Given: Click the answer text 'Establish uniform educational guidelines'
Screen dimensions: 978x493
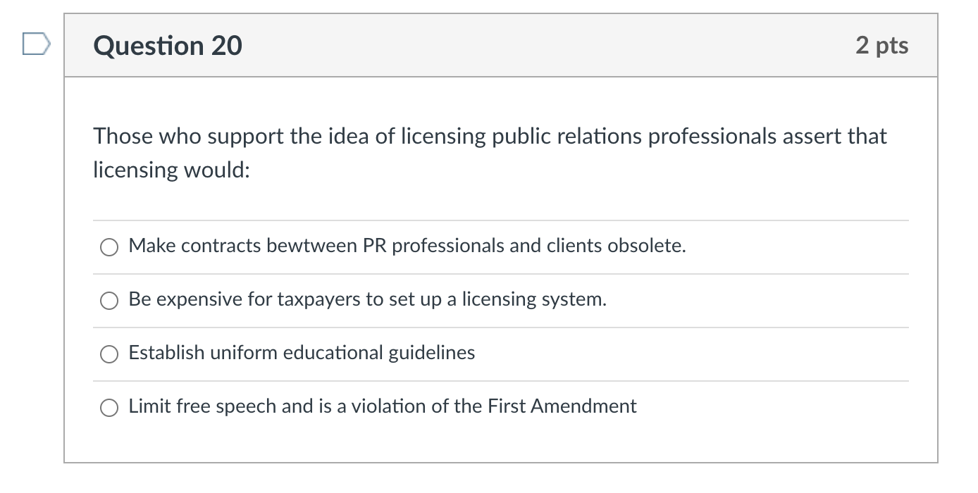Looking at the screenshot, I should pos(302,353).
